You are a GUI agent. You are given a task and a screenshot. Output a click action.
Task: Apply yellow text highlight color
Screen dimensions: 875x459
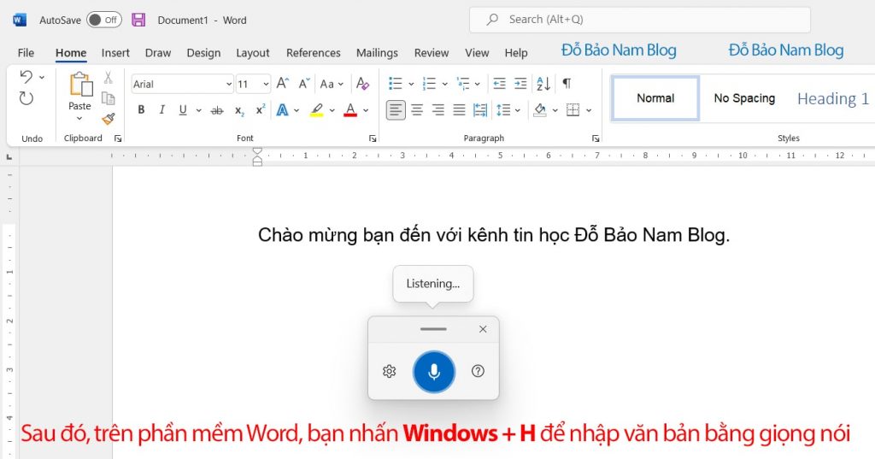[317, 110]
